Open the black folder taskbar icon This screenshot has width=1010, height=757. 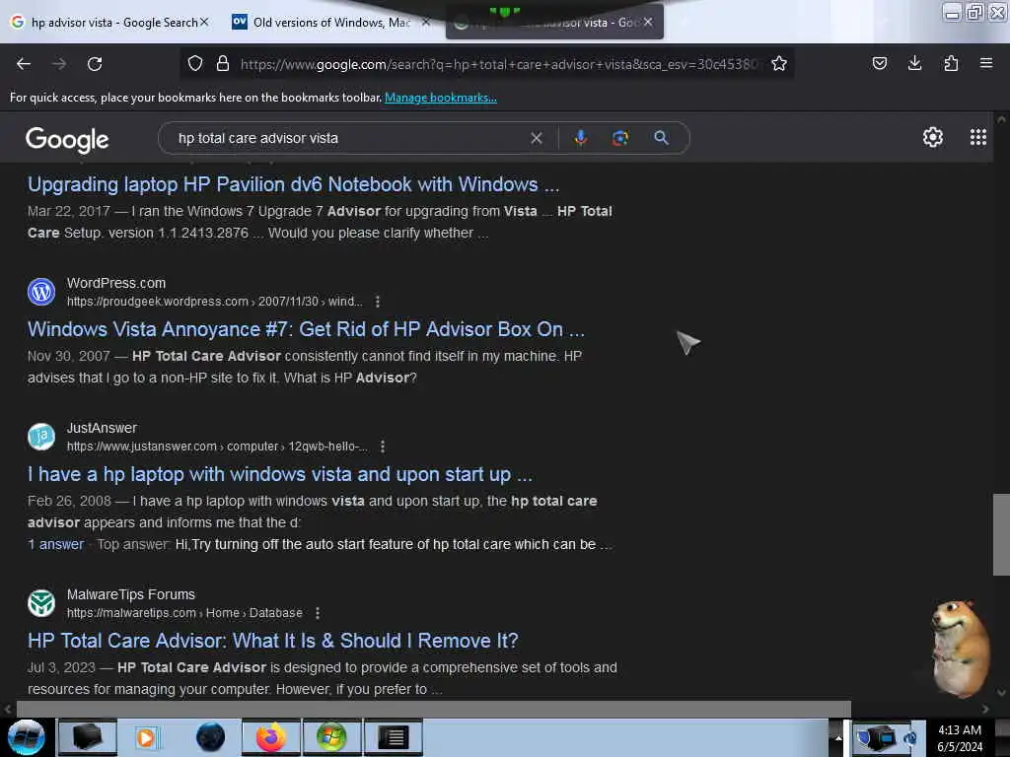(x=88, y=737)
